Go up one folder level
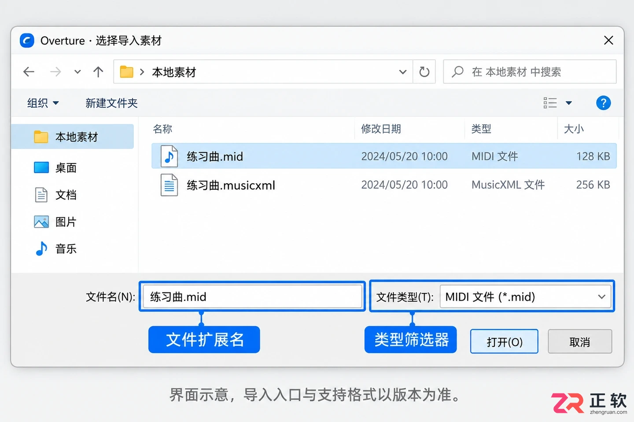 click(x=98, y=72)
